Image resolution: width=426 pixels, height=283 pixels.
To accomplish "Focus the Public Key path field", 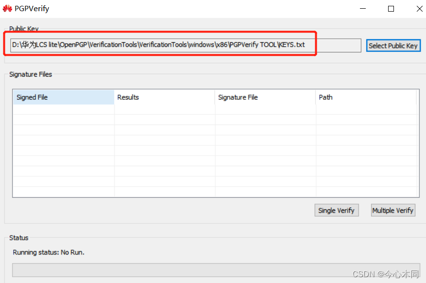I will (x=186, y=45).
